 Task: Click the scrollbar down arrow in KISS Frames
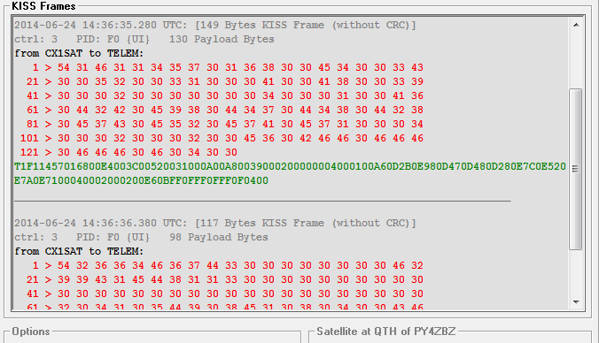point(576,301)
